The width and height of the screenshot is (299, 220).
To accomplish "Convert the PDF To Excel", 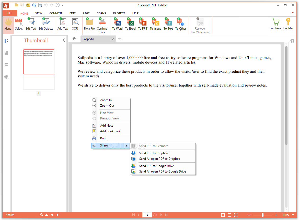I will 130,24.
